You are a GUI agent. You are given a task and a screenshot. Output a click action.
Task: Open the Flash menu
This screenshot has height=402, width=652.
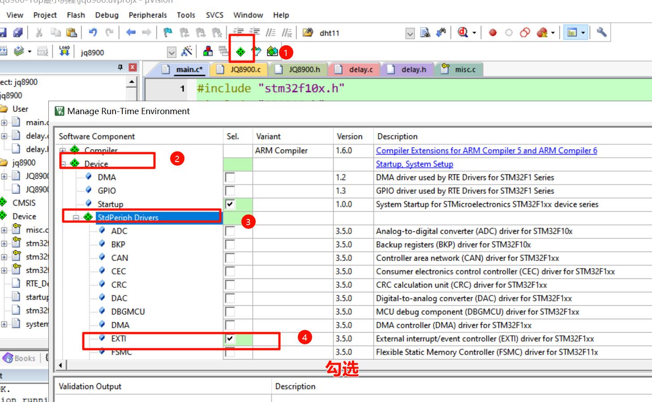76,15
